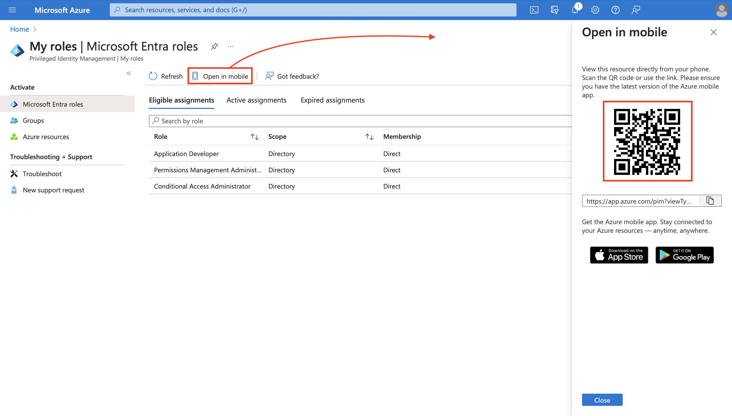Click the Expired assignments tab
The height and width of the screenshot is (416, 732).
(x=332, y=100)
